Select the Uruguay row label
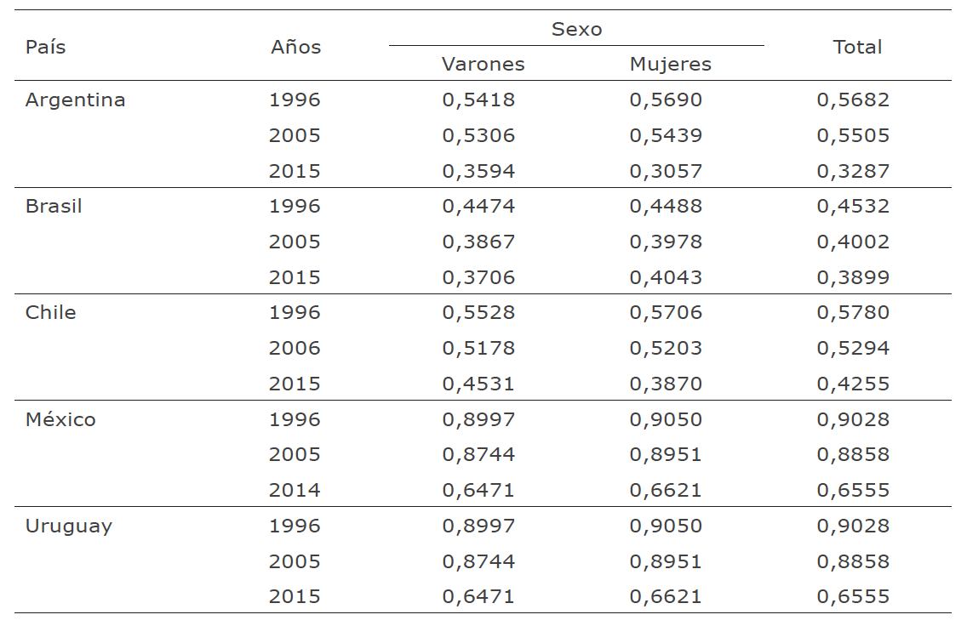Viewport: 967px width, 626px height. click(x=68, y=526)
